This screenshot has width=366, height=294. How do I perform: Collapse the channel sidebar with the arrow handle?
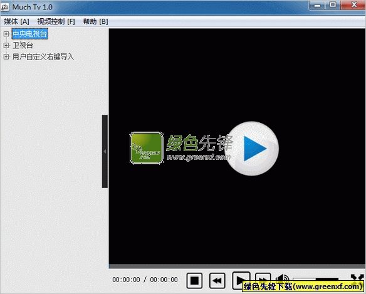105,151
